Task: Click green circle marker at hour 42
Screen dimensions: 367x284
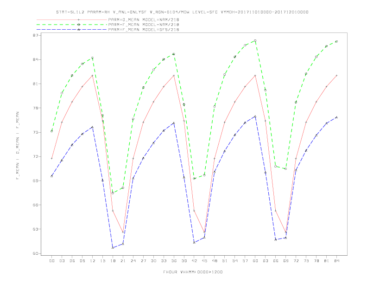Action: pos(194,179)
